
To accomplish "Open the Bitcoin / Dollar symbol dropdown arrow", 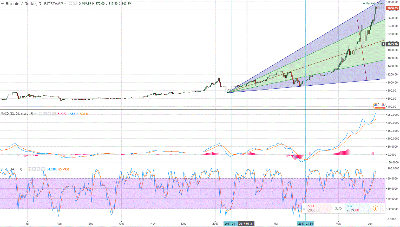I will pyautogui.click(x=65, y=4).
